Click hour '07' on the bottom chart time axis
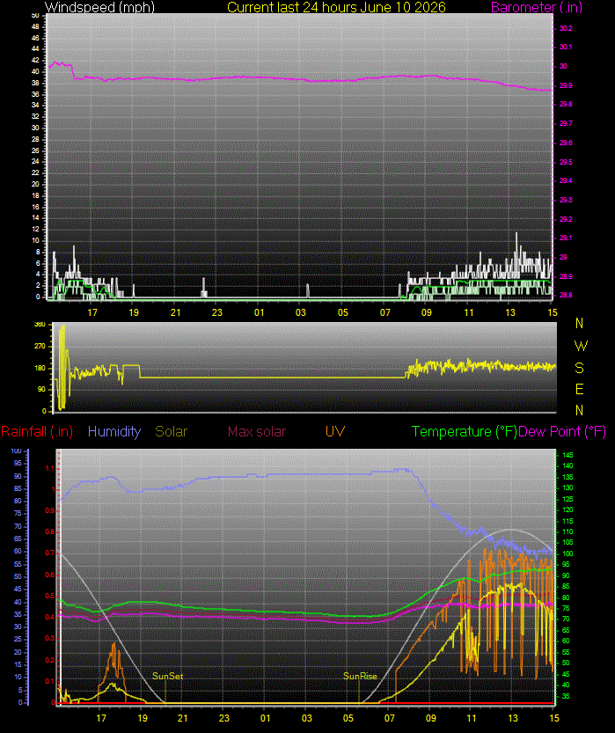615x733 pixels. [389, 718]
